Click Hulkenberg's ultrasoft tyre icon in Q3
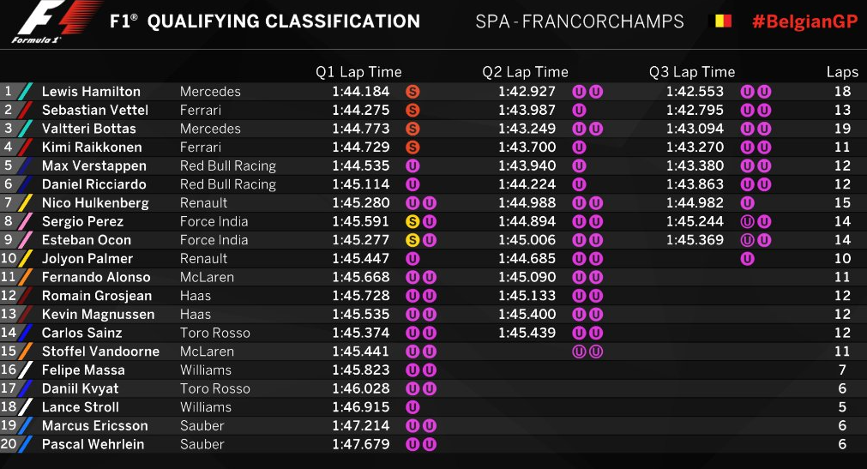 coord(747,203)
